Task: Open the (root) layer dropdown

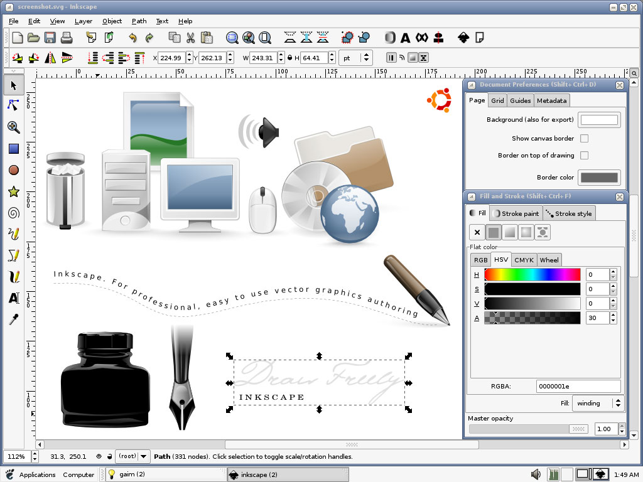Action: 132,456
